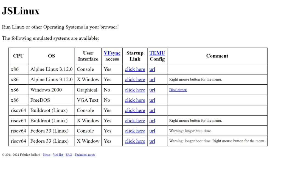Click the 'User Interface' column header

(88, 56)
